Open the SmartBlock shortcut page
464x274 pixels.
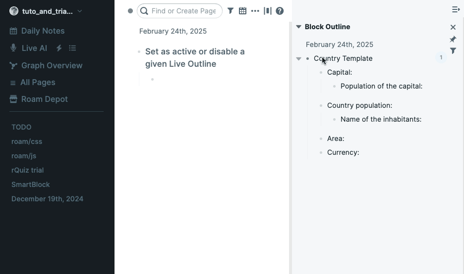(x=31, y=184)
